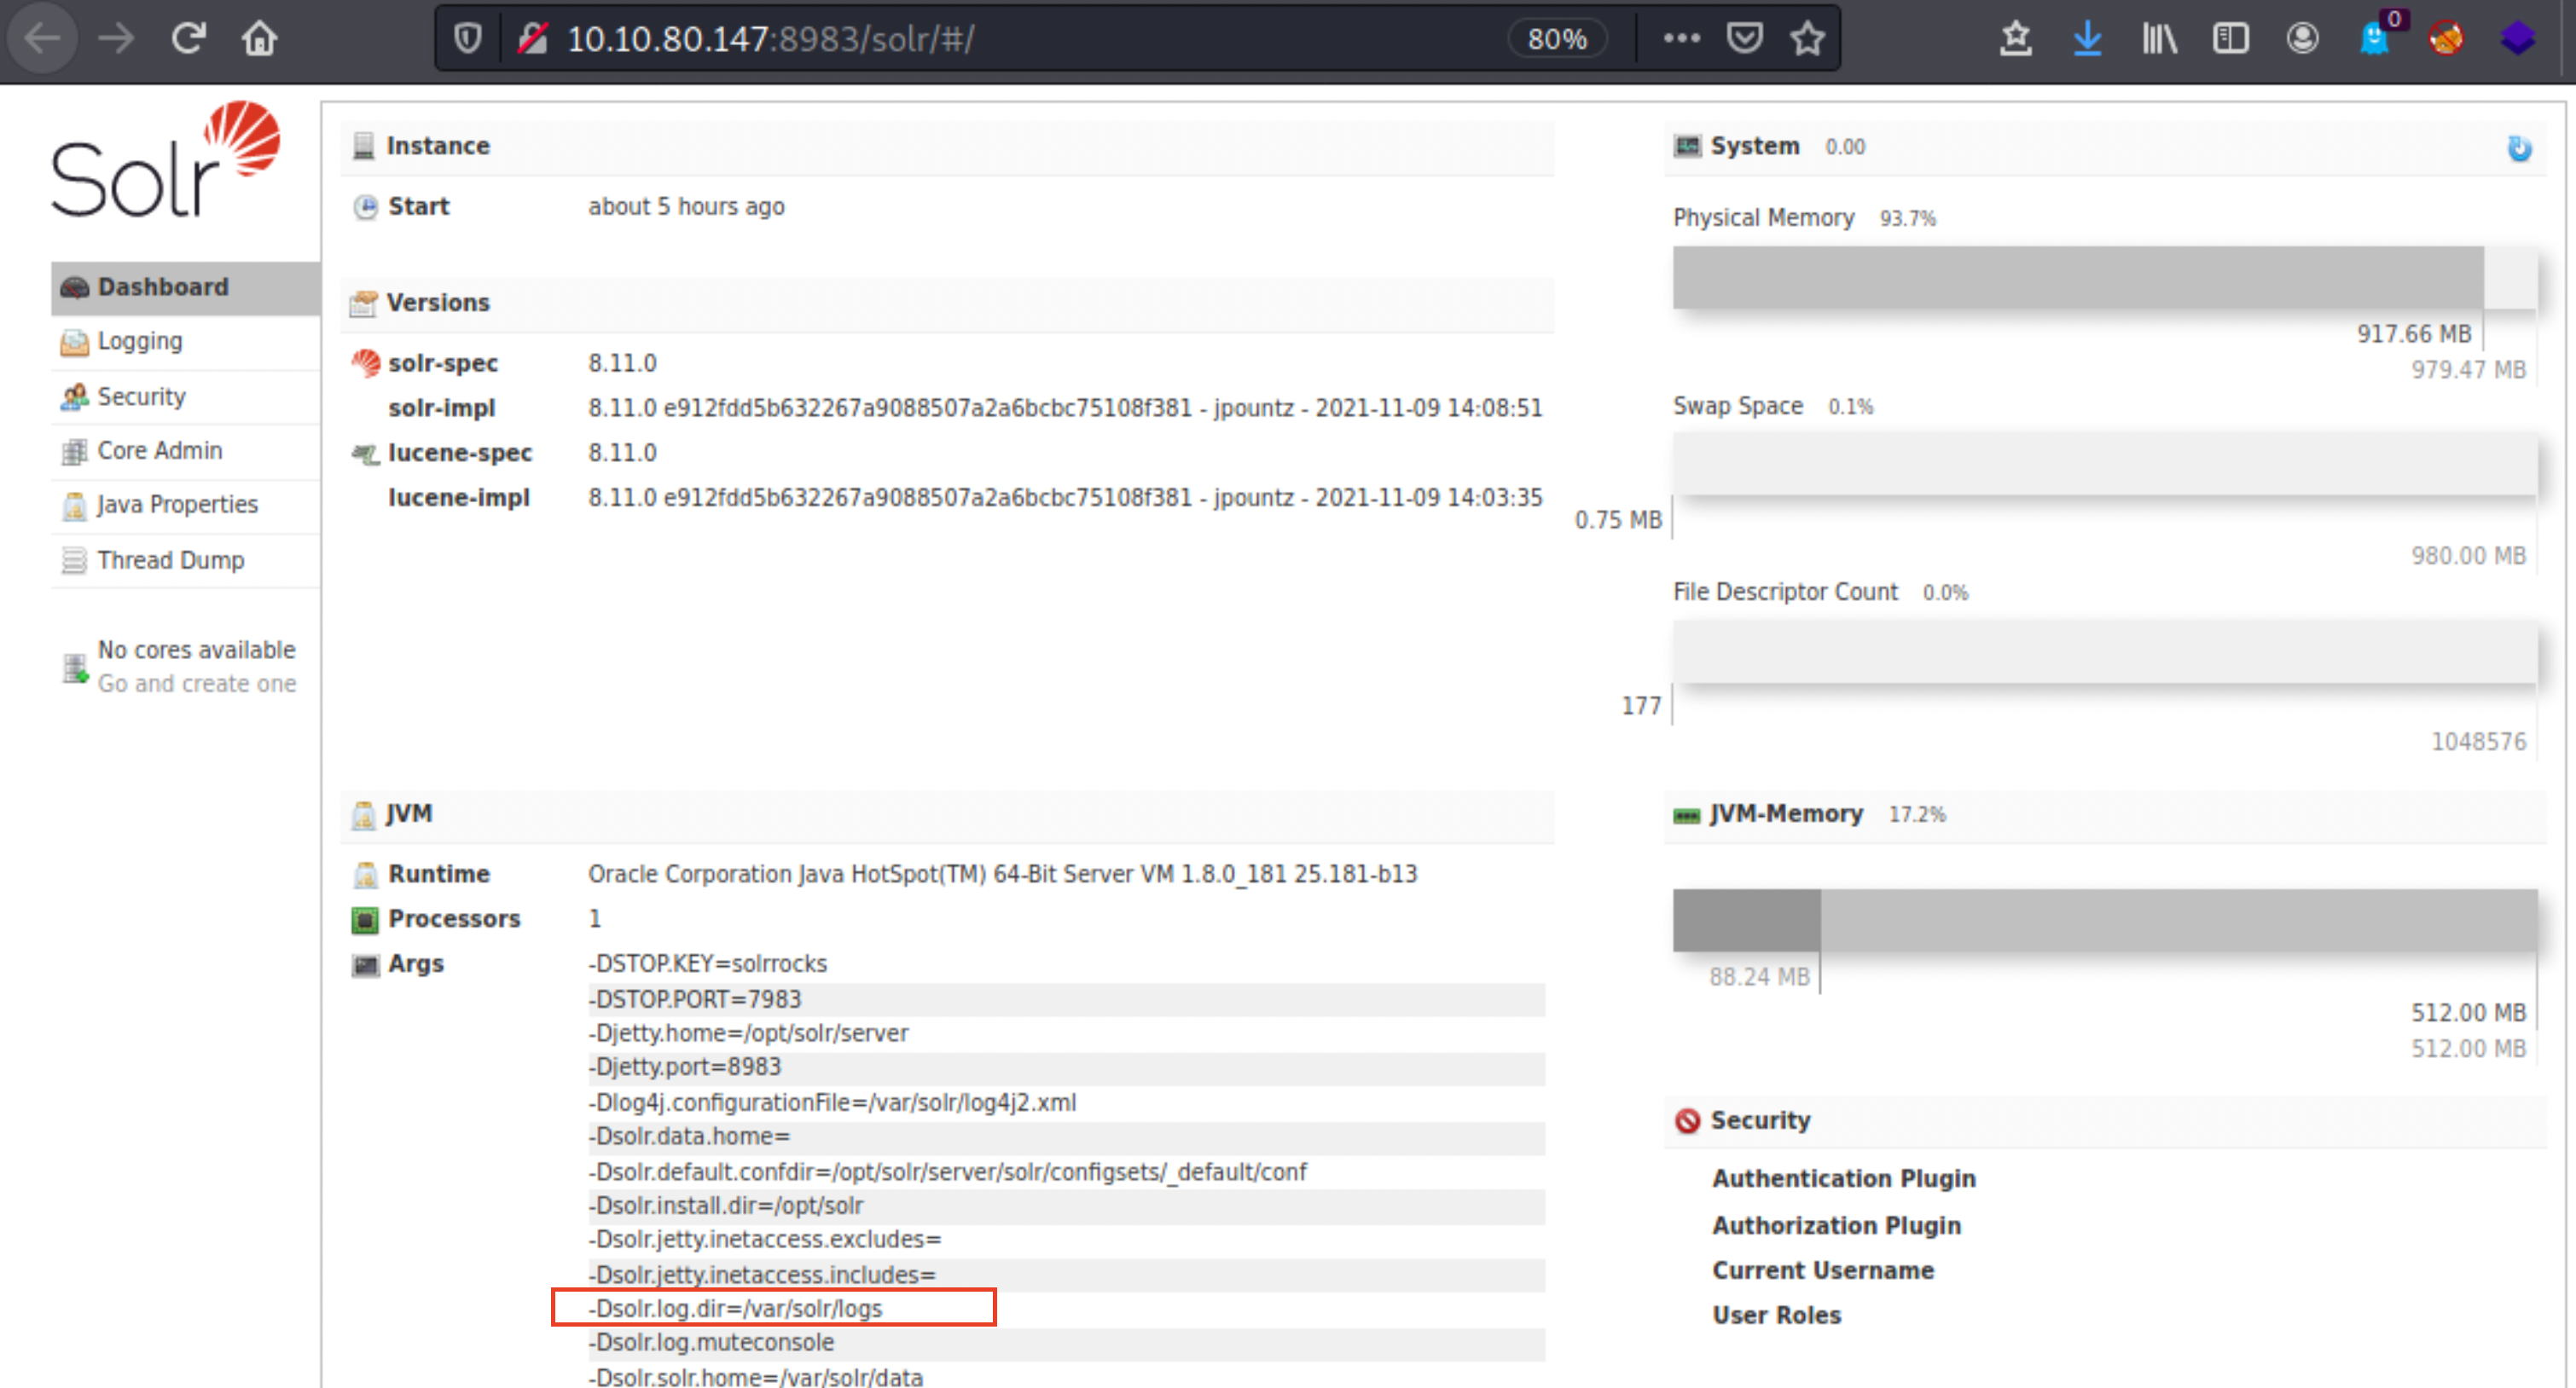
Task: Click the Oracle Java HotSpot runtime text
Action: point(1002,873)
